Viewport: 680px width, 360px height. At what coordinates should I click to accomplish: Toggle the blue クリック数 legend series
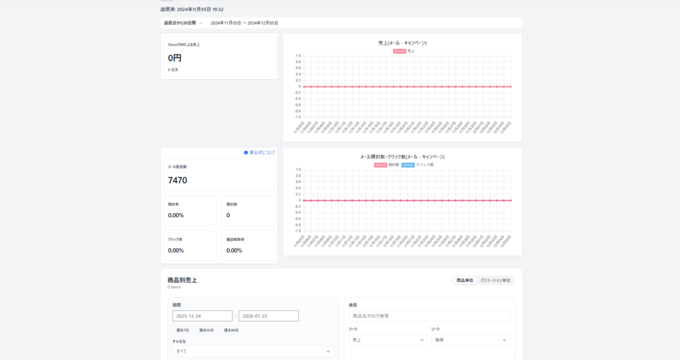408,164
